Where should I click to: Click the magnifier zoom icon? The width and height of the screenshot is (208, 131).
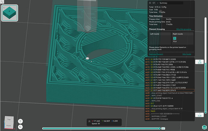(20, 127)
